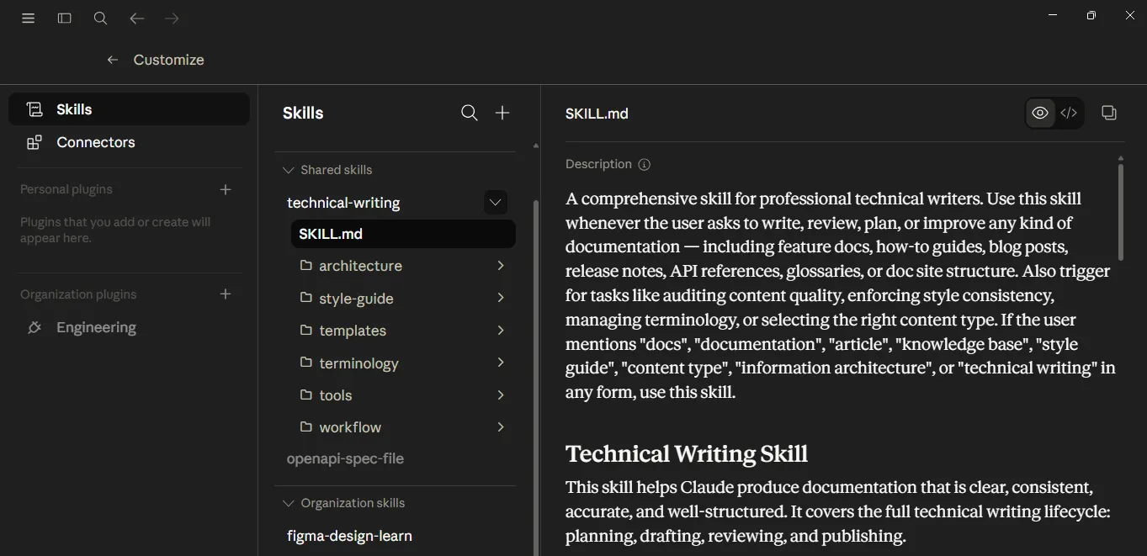
Task: Click the Technical Writing Skill heading
Action: point(687,454)
